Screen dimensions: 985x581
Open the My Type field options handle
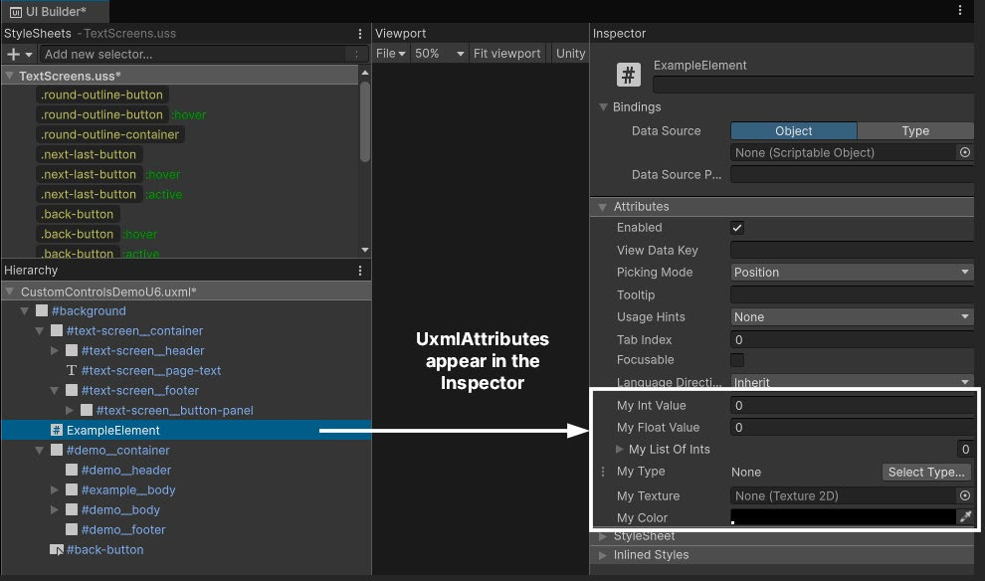[603, 472]
